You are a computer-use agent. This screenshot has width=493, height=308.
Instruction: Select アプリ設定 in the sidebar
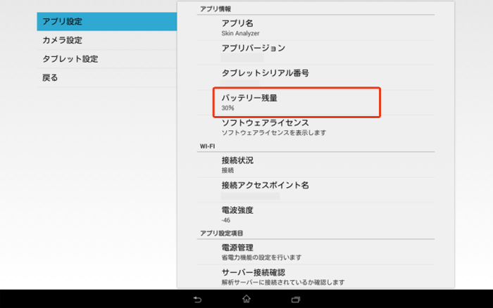(x=106, y=22)
